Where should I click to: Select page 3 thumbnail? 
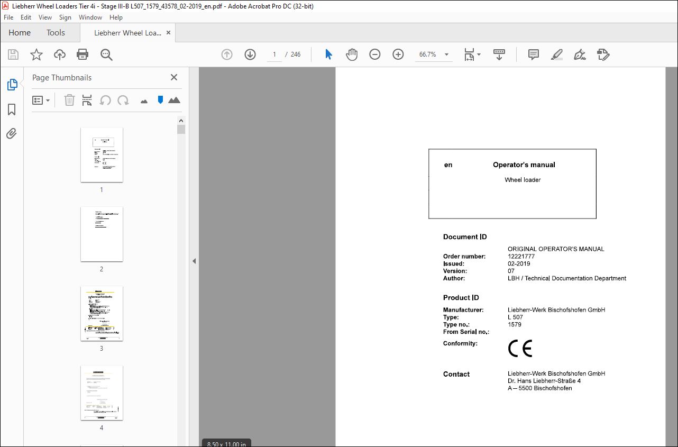(102, 313)
